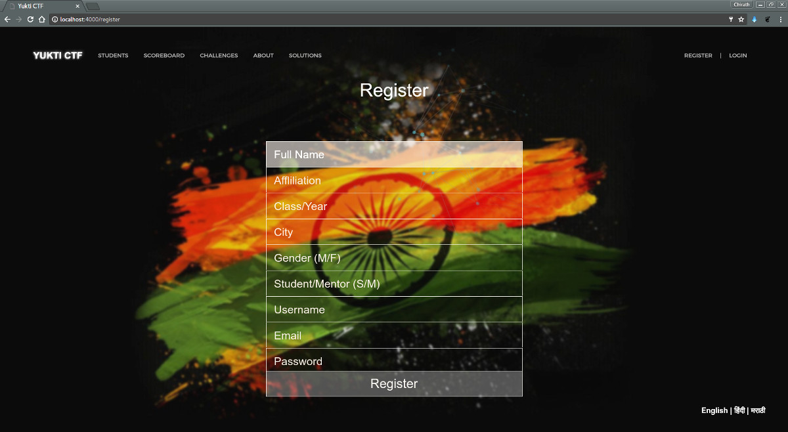Go to the browser home page
This screenshot has height=432, width=788.
tap(41, 20)
